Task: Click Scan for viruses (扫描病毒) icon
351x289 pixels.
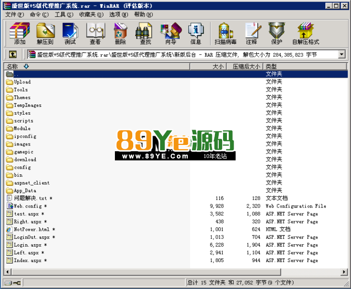Action: point(225,33)
